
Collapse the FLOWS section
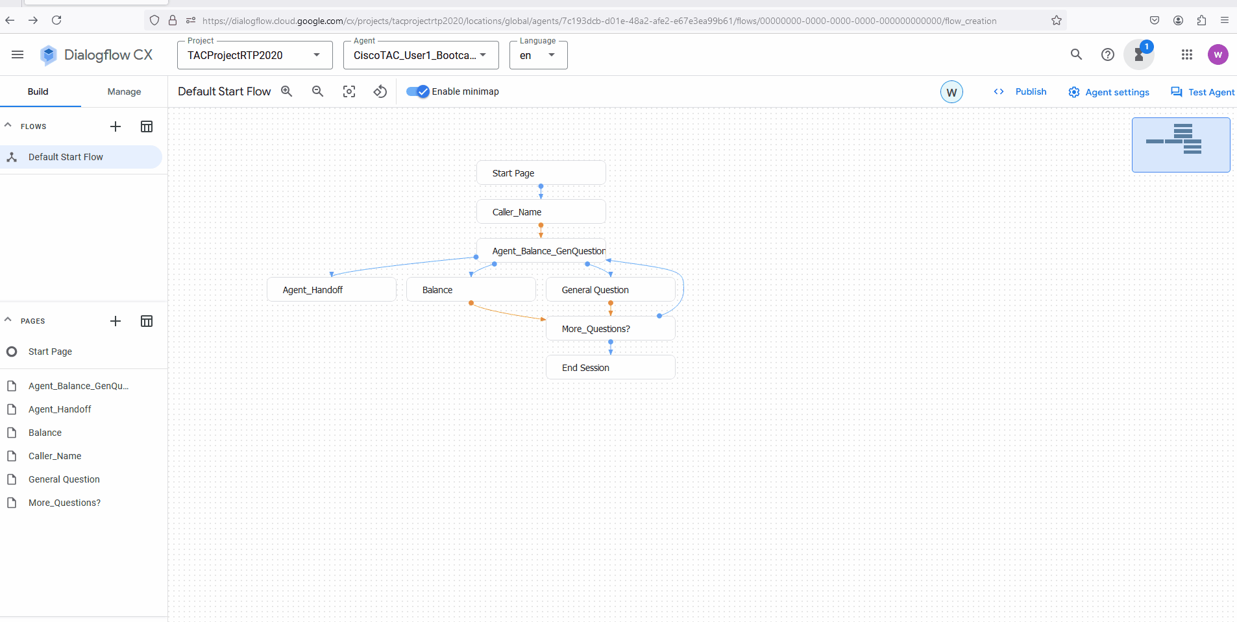coord(8,126)
